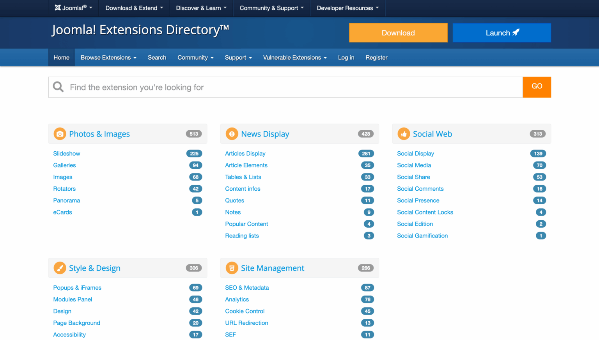Click the thumbs-up icon for Social Web
This screenshot has height=340, width=599.
[x=404, y=134]
